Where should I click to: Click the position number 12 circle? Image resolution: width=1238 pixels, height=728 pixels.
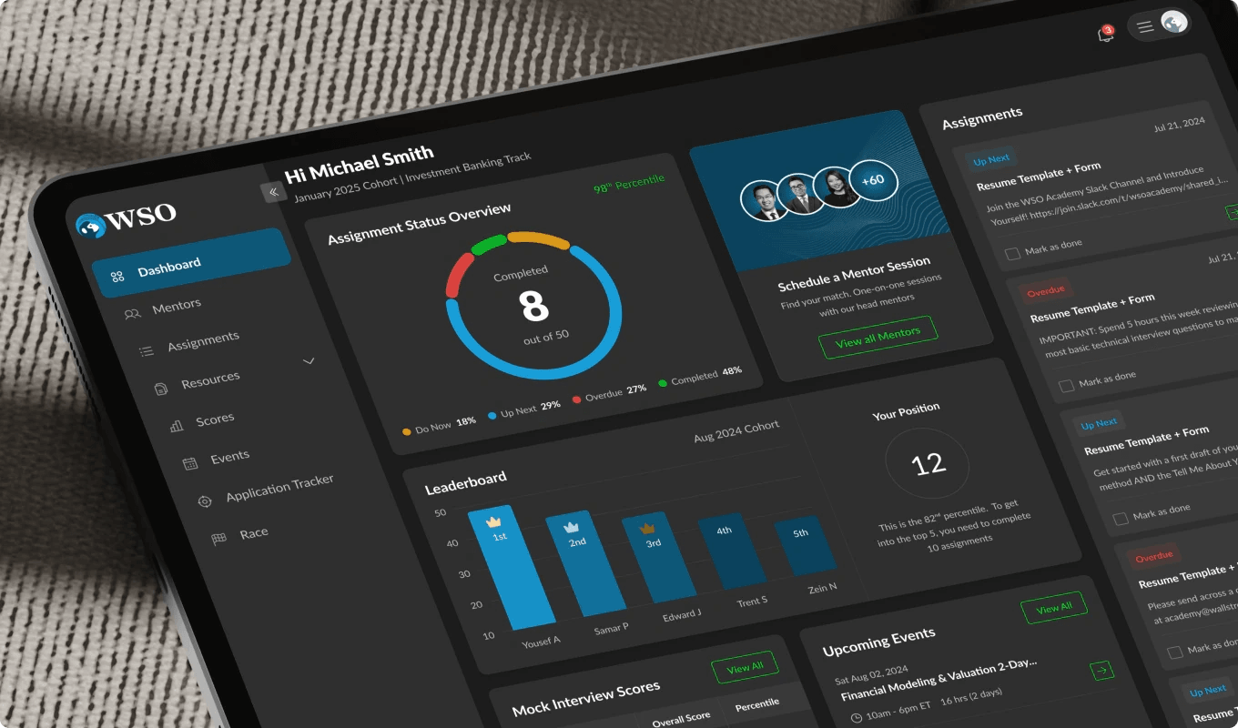pos(928,465)
